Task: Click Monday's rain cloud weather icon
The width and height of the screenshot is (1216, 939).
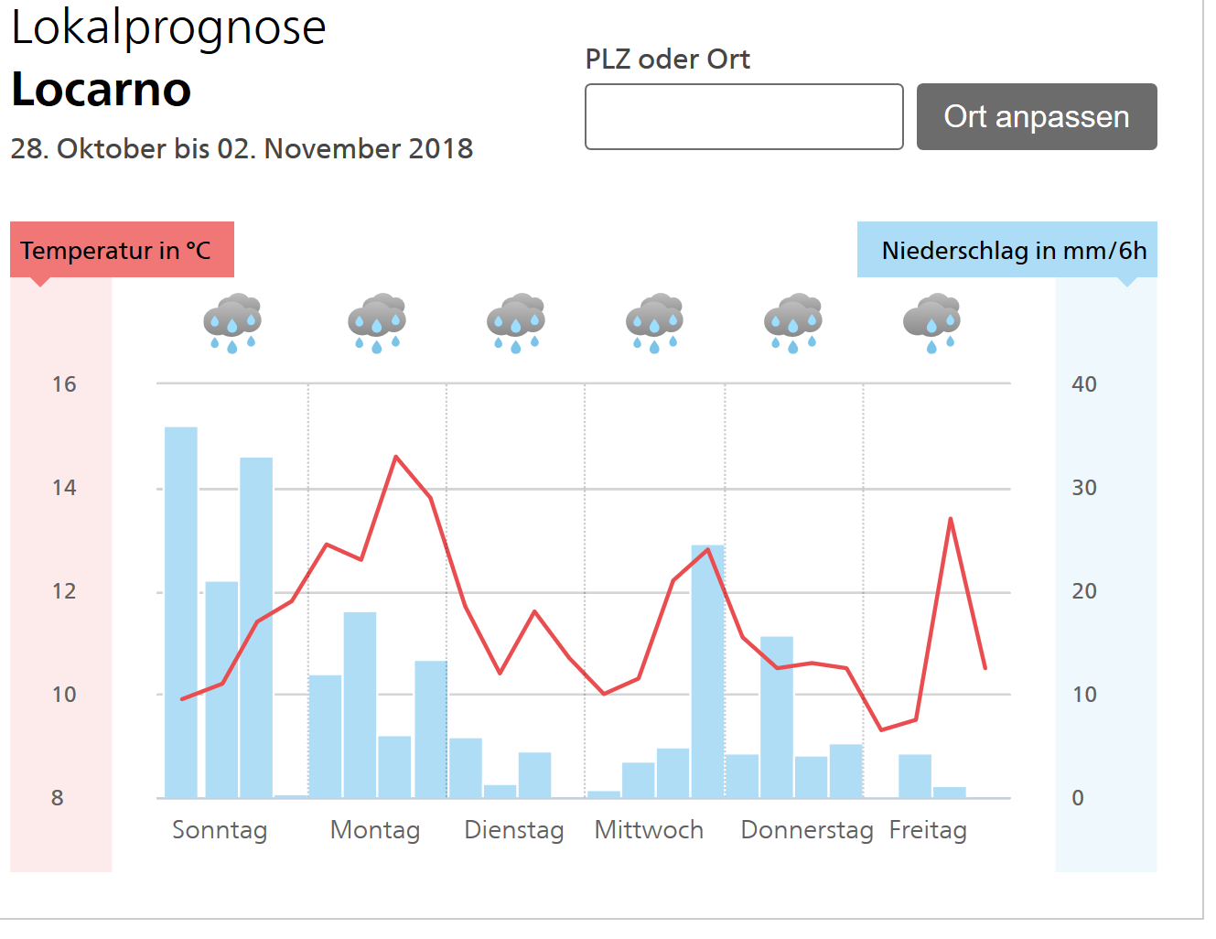Action: coord(376,322)
